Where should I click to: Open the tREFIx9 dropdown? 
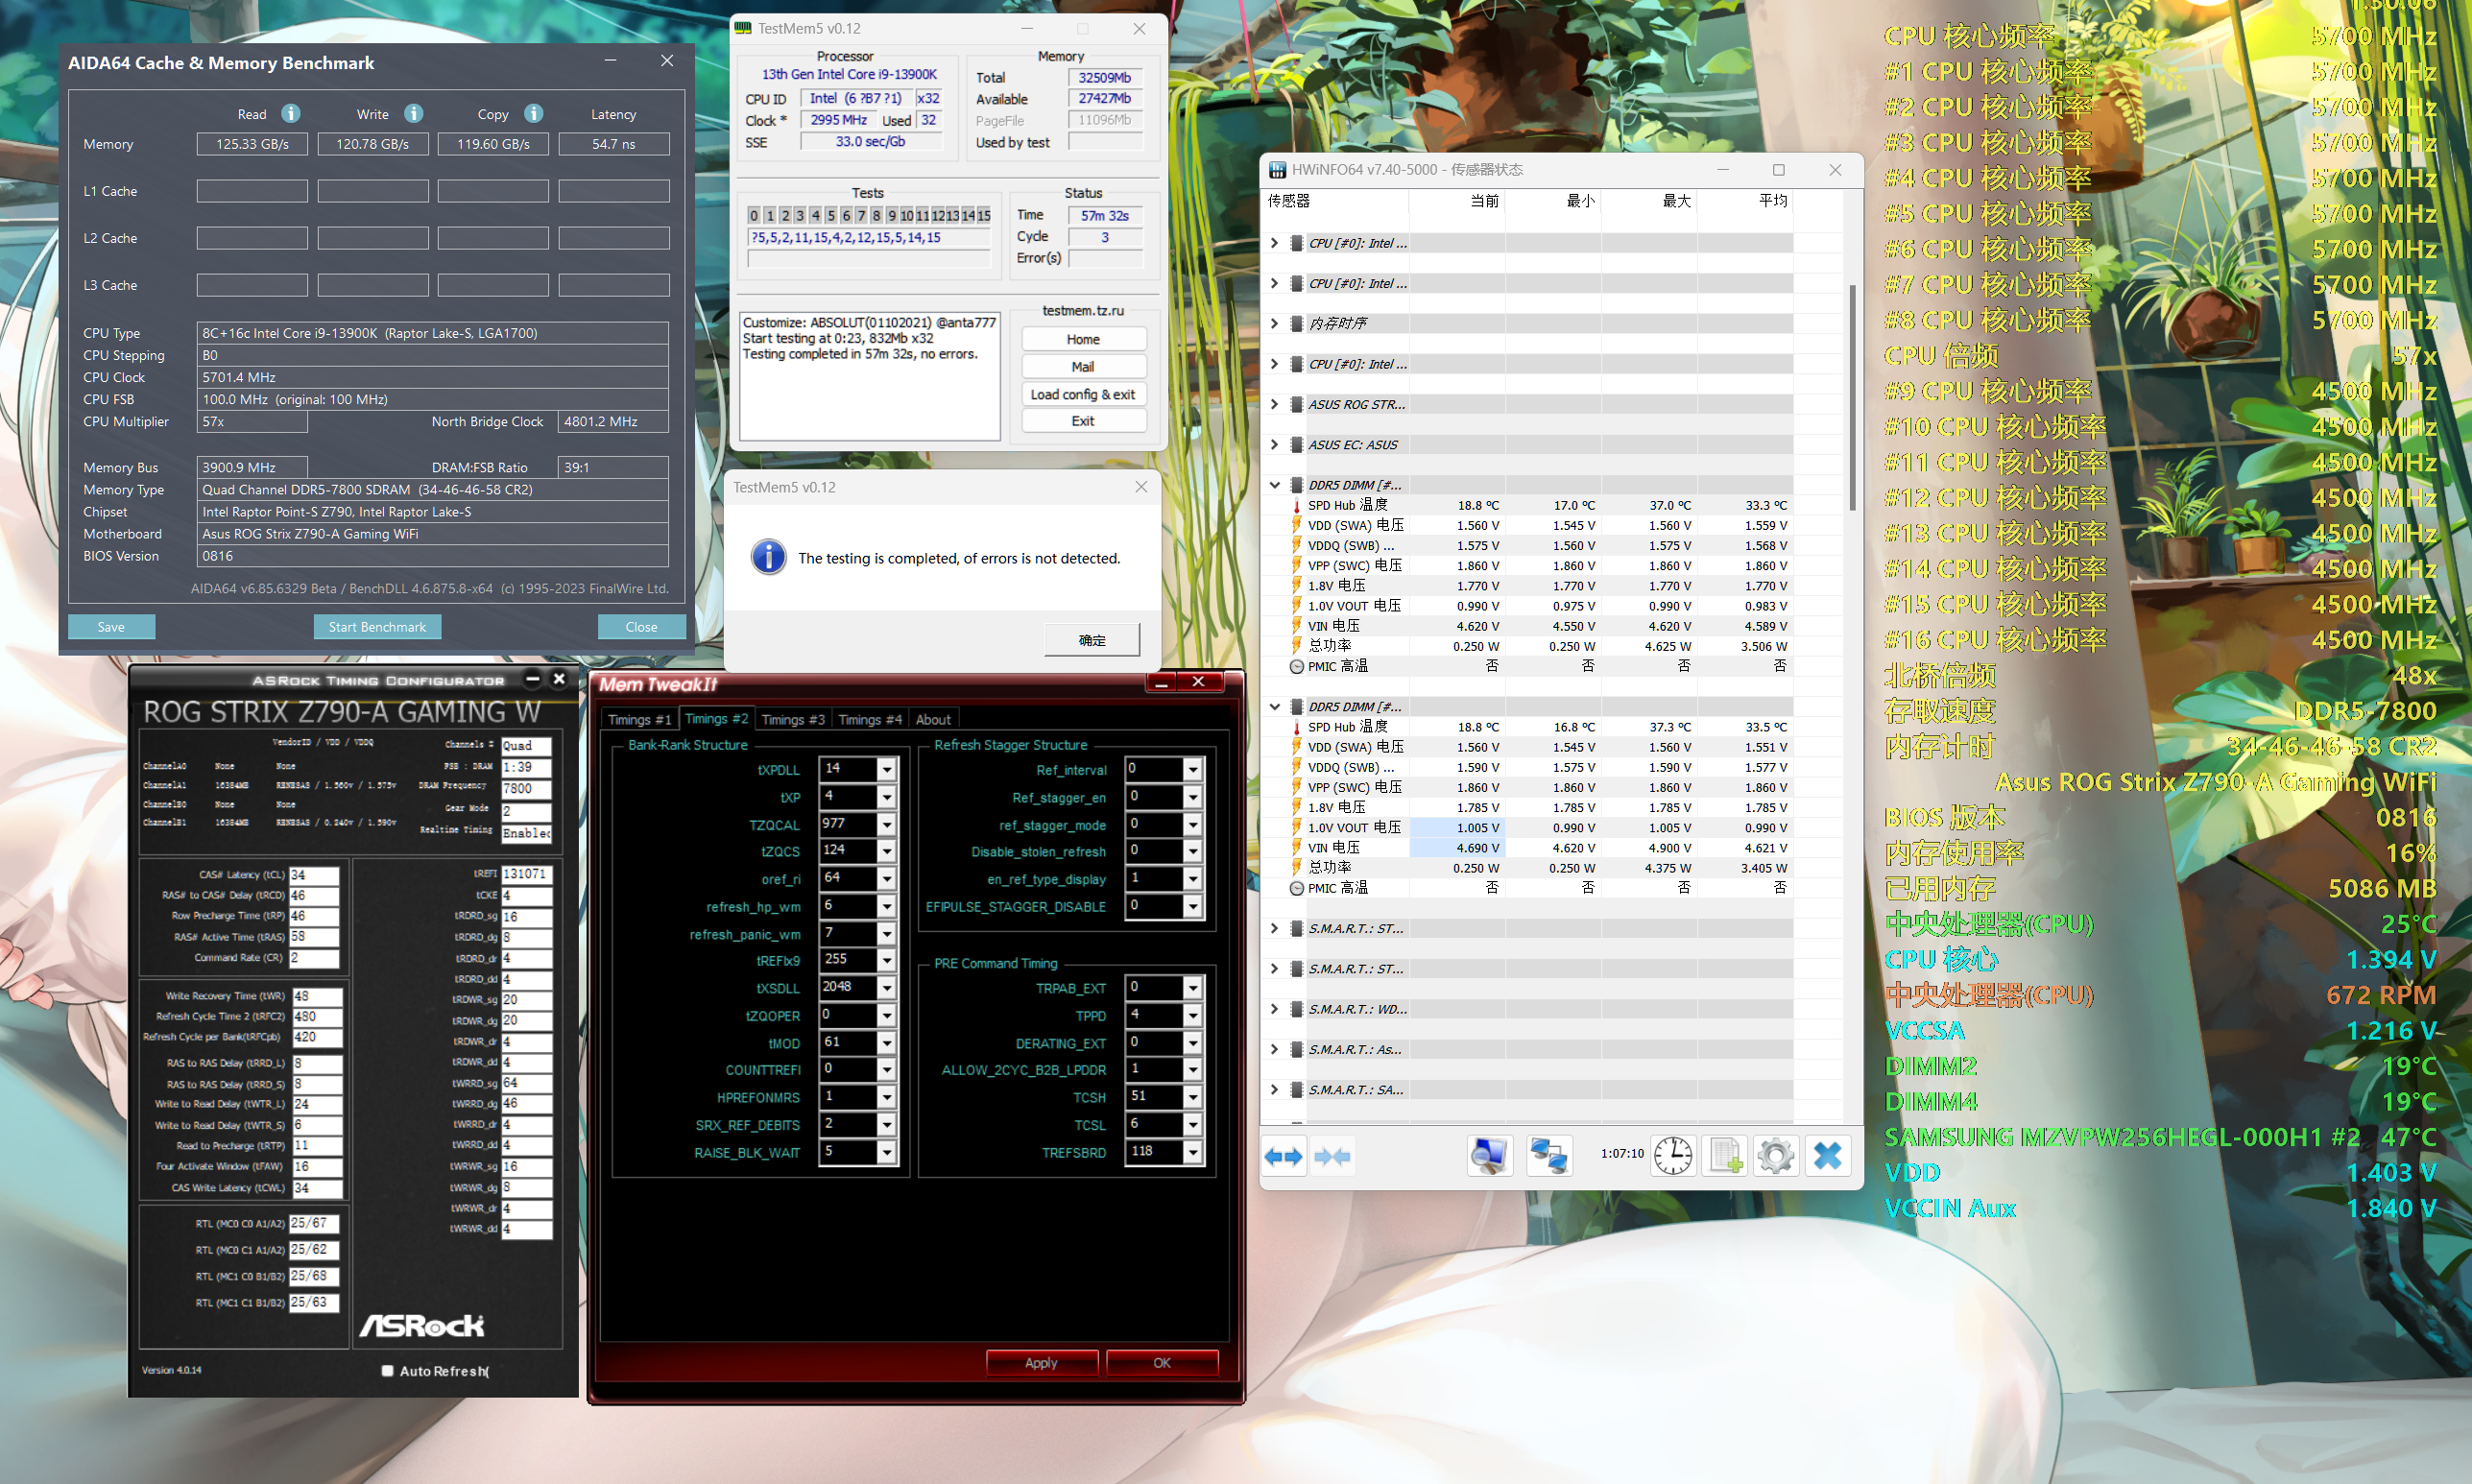click(886, 960)
